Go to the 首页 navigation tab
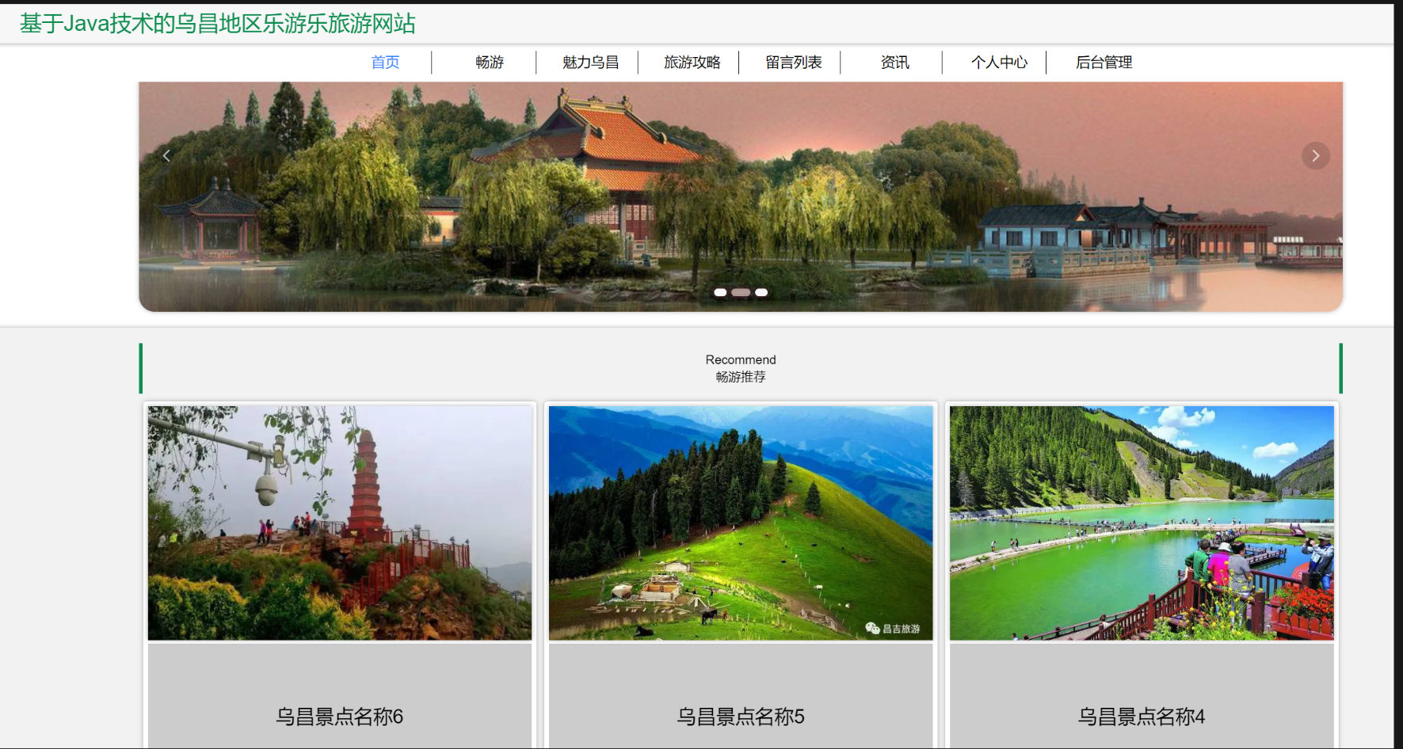1403x749 pixels. pos(385,63)
